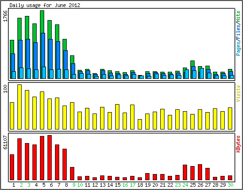Click the 61107 KBytes axis label

coord(6,143)
